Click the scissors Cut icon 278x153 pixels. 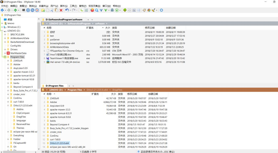click(x=52, y=10)
